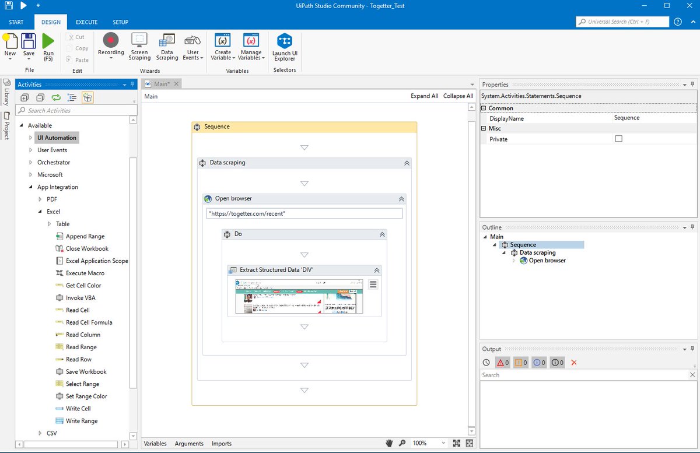Switch to the EXECUTE tab
Viewport: 700px width, 453px height.
tap(87, 22)
